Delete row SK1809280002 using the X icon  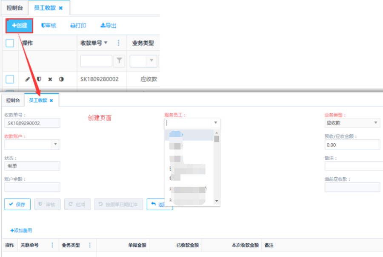click(50, 79)
